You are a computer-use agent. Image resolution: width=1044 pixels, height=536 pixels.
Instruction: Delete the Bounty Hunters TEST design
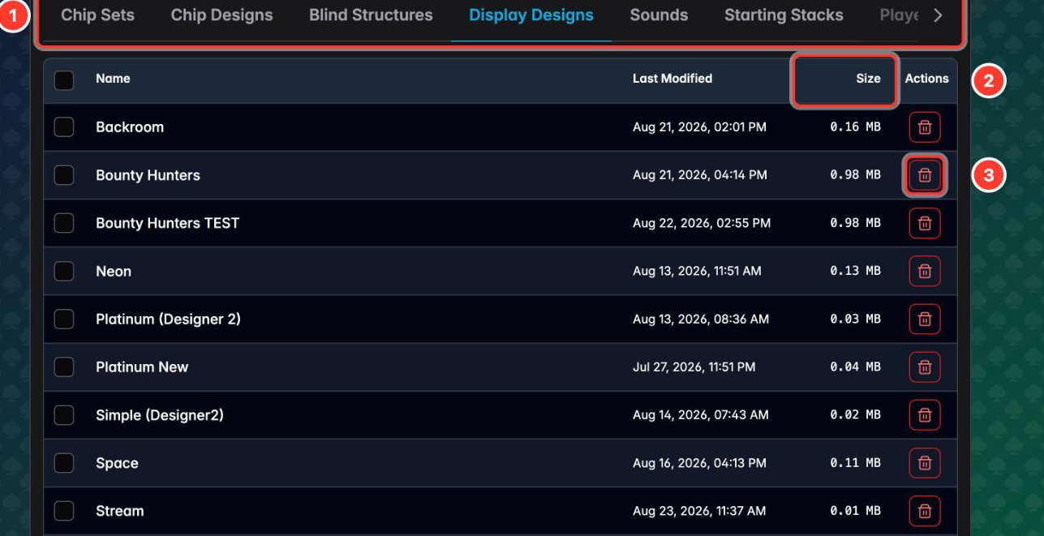[925, 223]
